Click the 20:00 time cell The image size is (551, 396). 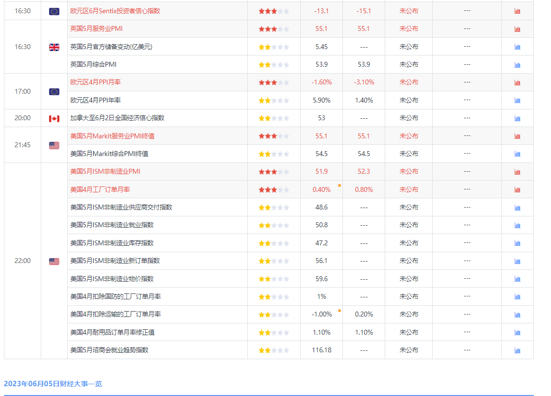(23, 118)
